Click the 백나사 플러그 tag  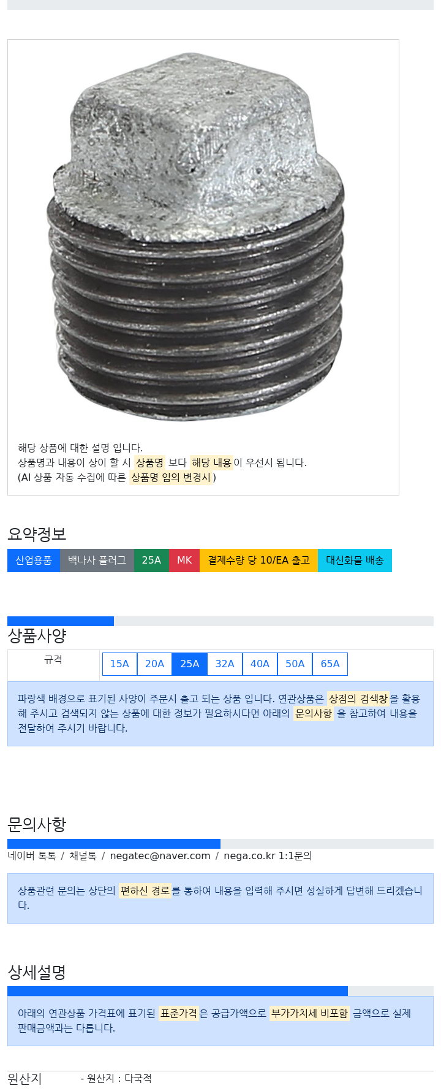pyautogui.click(x=97, y=561)
